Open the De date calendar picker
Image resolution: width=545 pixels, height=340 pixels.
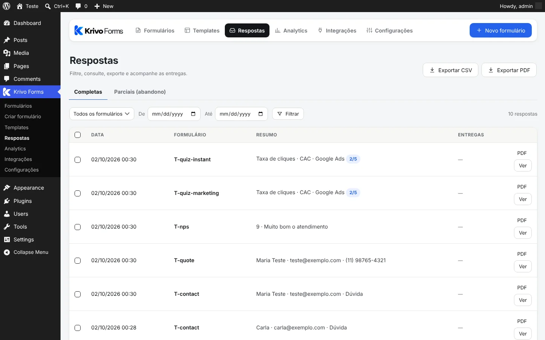point(193,114)
